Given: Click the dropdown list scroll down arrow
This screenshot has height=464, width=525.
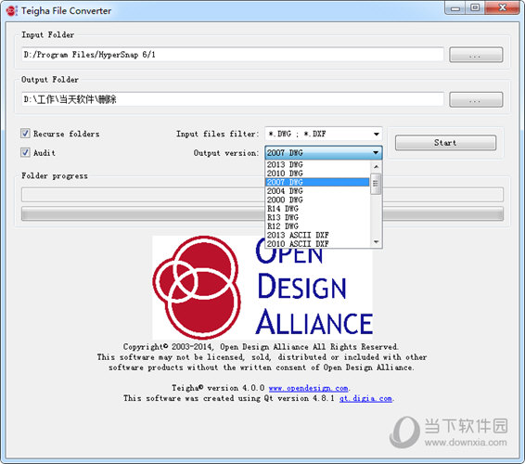Looking at the screenshot, I should [376, 242].
